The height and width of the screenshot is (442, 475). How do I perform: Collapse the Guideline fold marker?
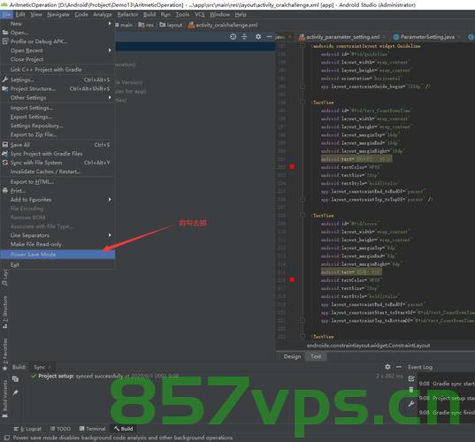click(x=303, y=46)
